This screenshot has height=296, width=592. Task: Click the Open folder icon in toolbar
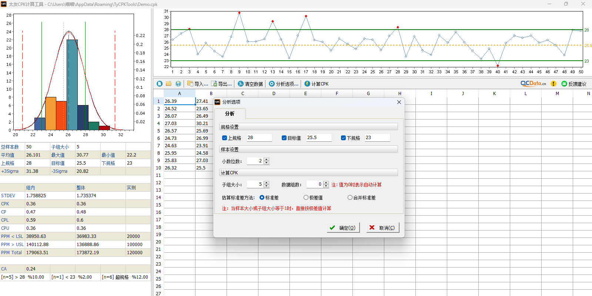pos(169,84)
